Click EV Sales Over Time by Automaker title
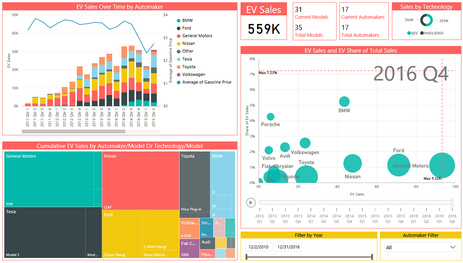This screenshot has width=463, height=263. coord(120,7)
